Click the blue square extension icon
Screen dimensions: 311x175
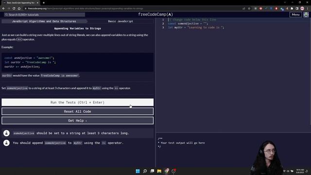coord(271,9)
